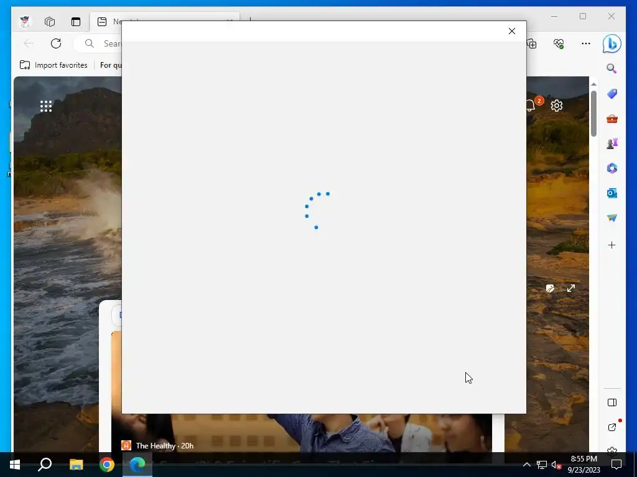Open the sidebar Games chess icon

click(612, 143)
